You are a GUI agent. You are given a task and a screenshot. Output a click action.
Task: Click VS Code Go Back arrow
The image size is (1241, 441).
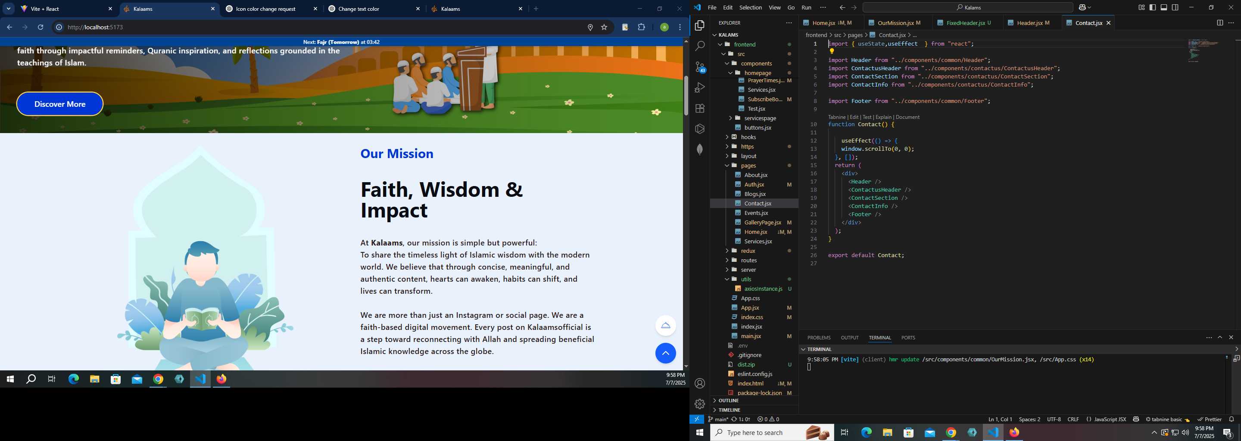(842, 7)
